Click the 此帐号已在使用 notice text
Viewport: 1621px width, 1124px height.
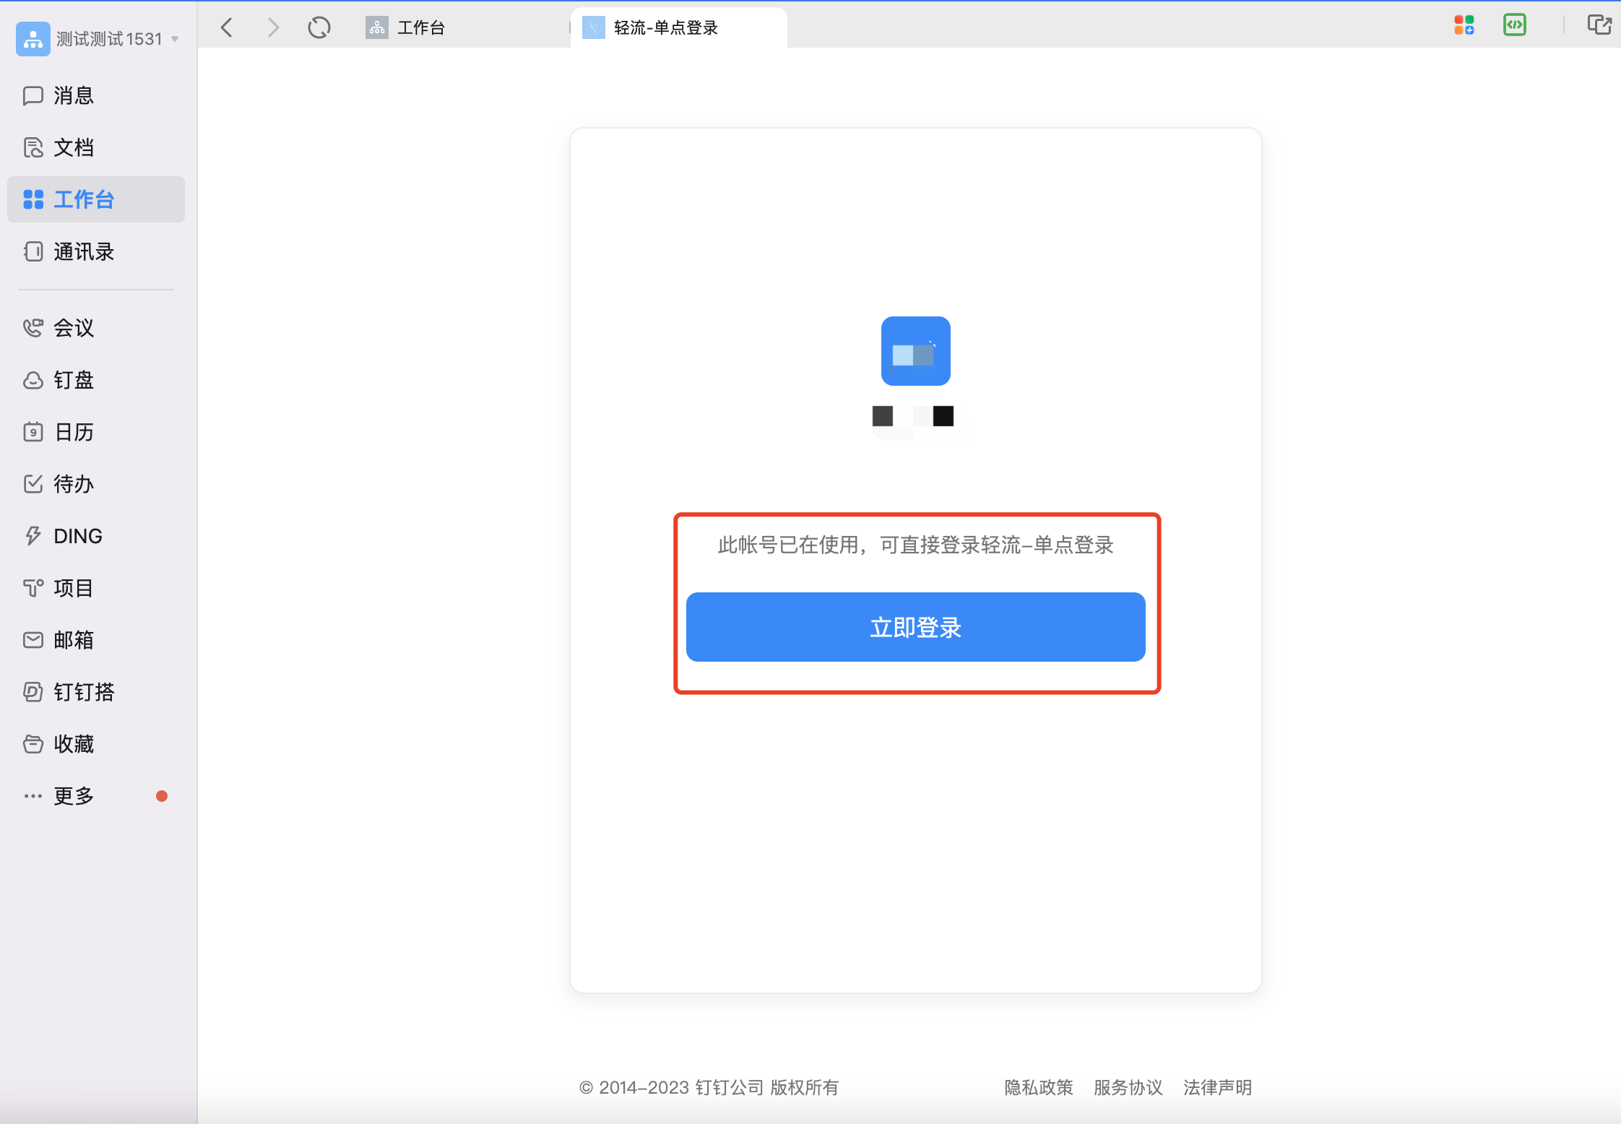[916, 545]
